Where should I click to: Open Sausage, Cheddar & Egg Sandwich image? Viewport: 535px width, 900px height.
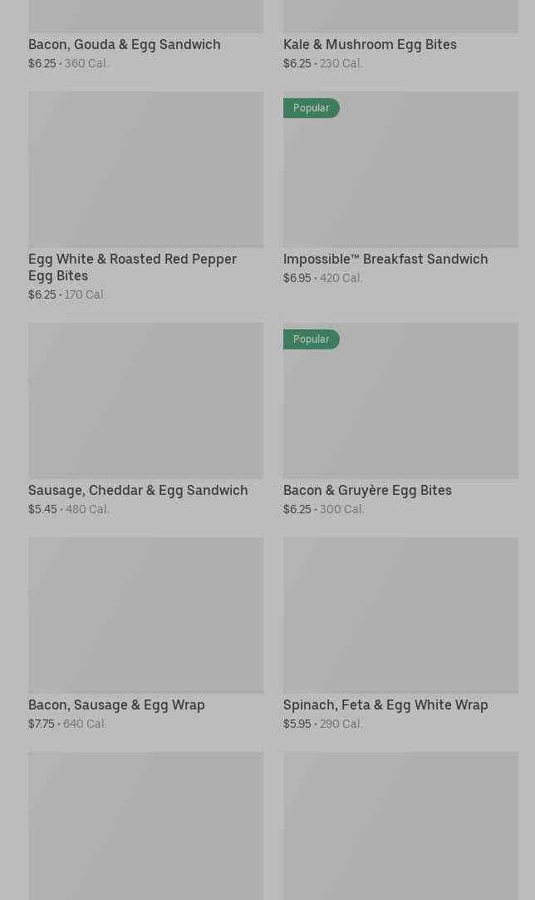pos(145,401)
